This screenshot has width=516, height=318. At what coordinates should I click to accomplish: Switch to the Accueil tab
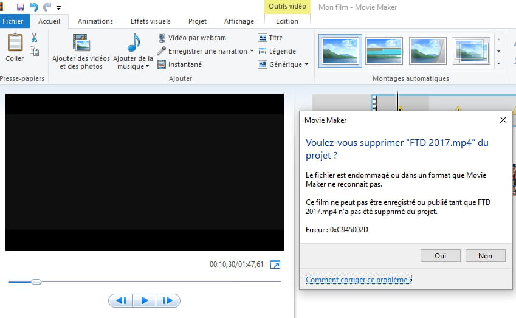point(49,21)
